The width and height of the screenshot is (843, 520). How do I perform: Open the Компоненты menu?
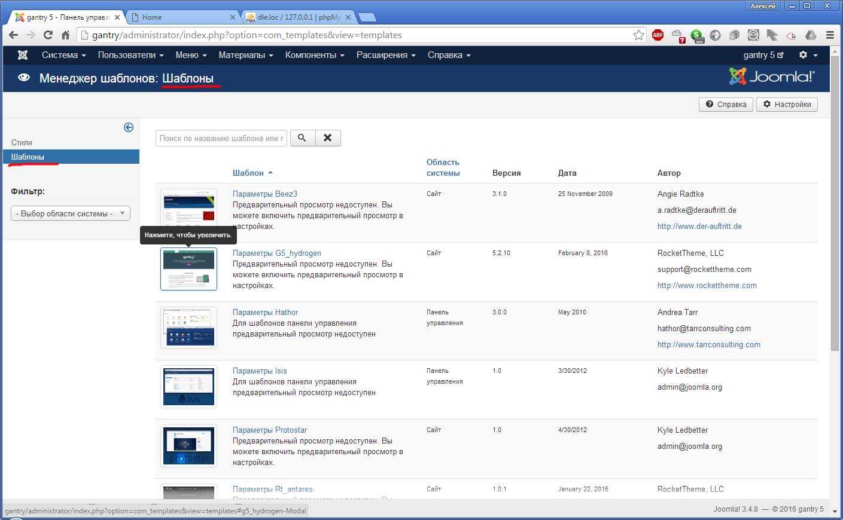tap(315, 55)
